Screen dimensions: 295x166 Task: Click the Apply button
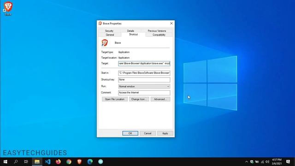165,133
